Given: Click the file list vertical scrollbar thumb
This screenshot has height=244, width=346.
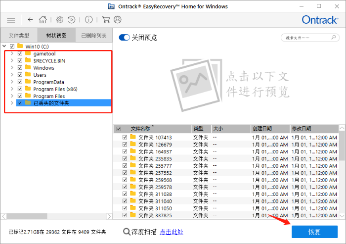Looking at the screenshot, I should coord(342,146).
